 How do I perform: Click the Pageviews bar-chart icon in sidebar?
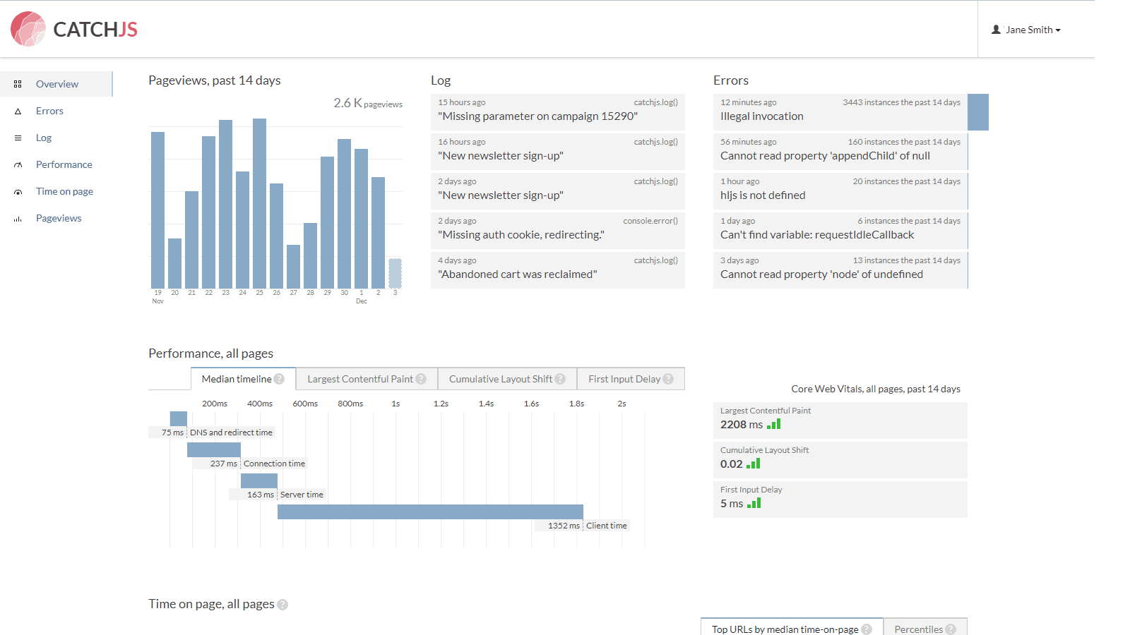(x=18, y=217)
